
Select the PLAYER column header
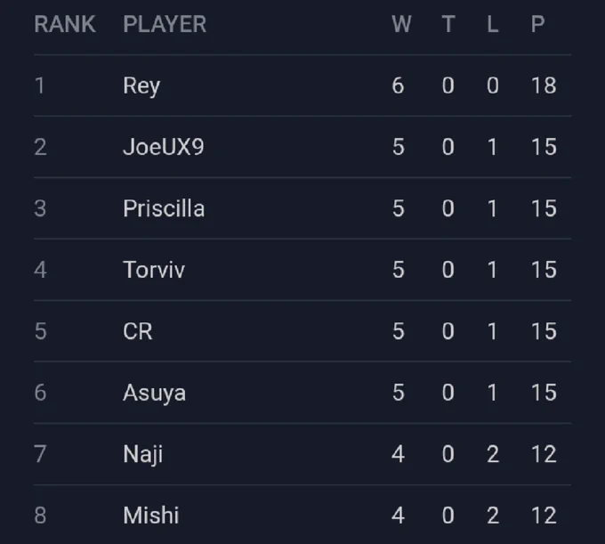tap(165, 24)
